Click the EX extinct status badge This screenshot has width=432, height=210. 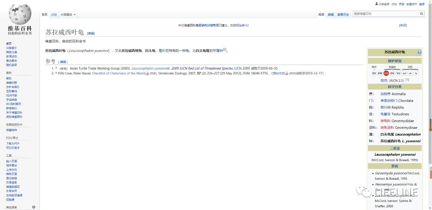374,73
